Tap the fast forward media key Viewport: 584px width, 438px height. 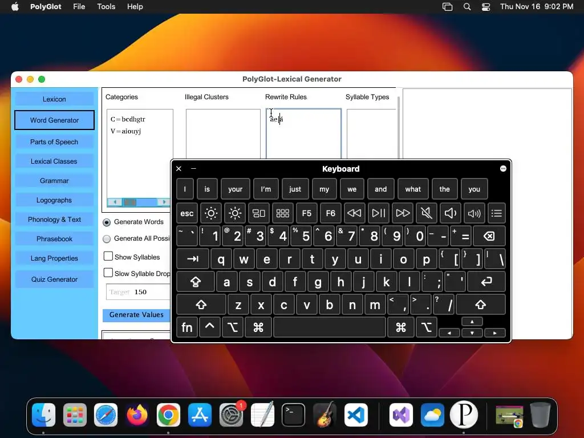tap(403, 213)
